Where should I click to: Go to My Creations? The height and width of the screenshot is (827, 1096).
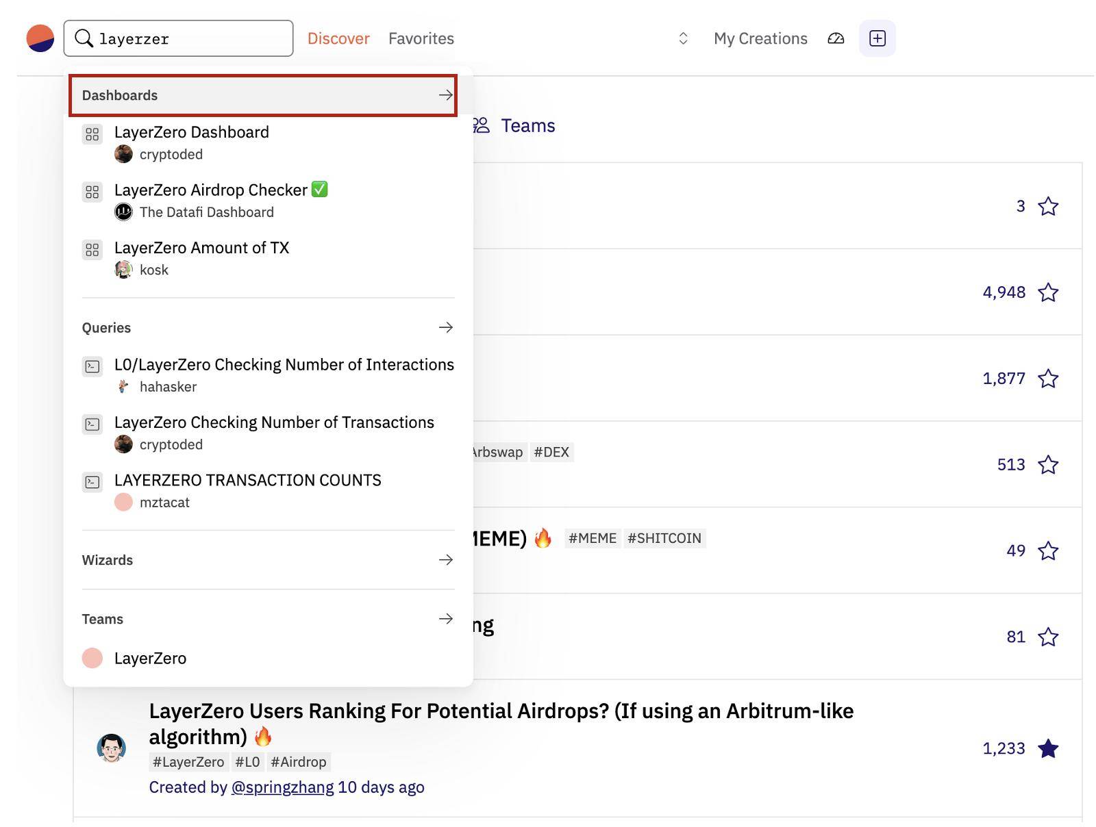click(760, 38)
